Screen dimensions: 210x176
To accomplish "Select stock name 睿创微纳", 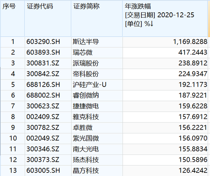I will [86, 95].
